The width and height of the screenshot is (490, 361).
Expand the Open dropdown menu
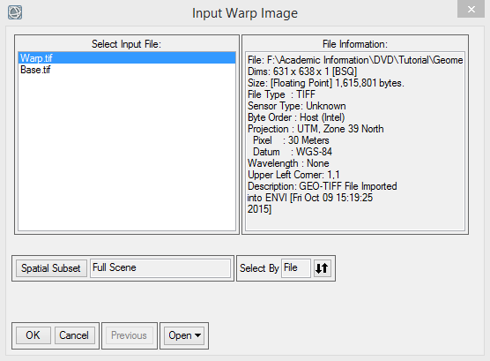click(x=184, y=335)
